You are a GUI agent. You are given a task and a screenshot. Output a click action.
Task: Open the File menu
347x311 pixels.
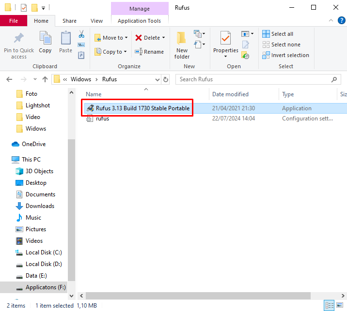point(14,21)
